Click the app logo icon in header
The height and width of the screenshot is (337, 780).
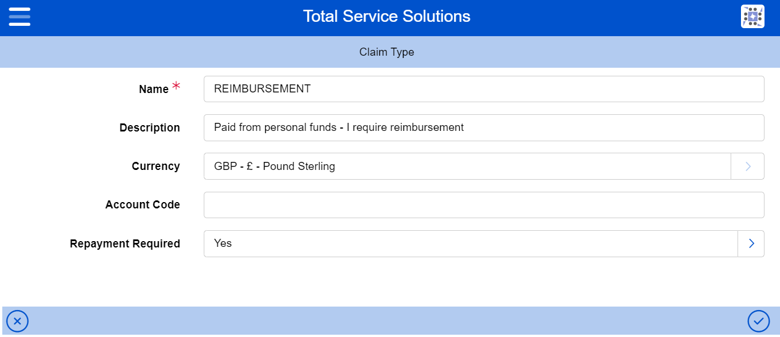[x=752, y=16]
